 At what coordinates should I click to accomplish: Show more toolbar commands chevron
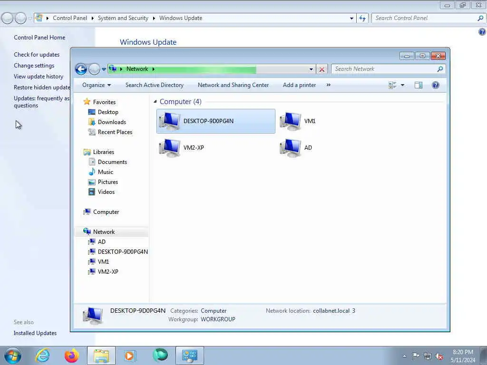[x=328, y=85]
